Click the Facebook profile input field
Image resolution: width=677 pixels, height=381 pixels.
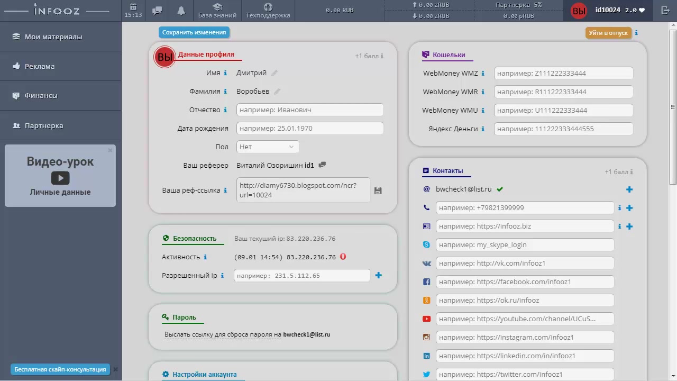click(525, 282)
